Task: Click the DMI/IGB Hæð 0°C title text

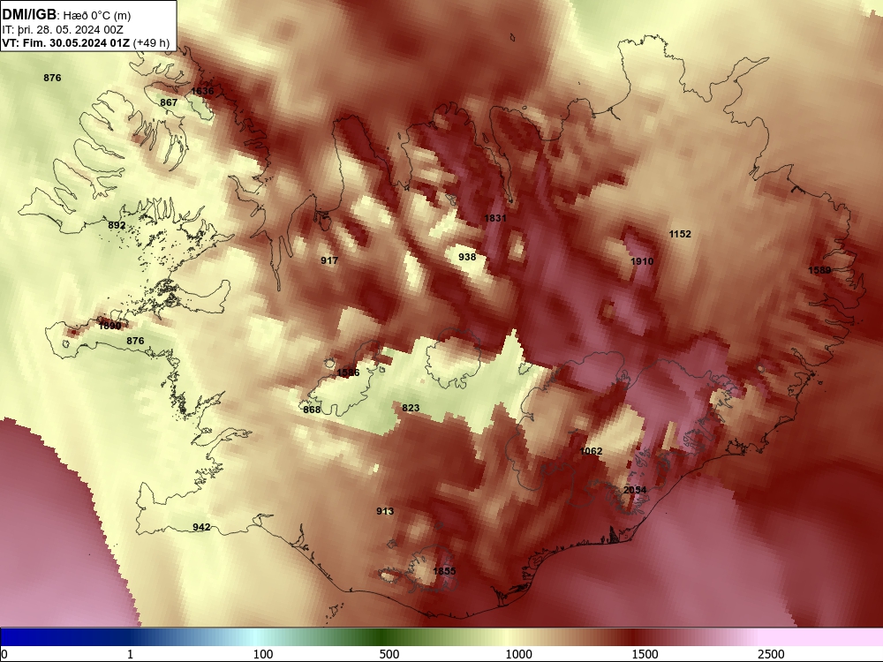Action: tap(66, 15)
